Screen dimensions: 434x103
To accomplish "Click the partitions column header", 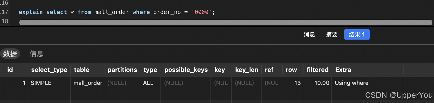I will pos(122,70).
